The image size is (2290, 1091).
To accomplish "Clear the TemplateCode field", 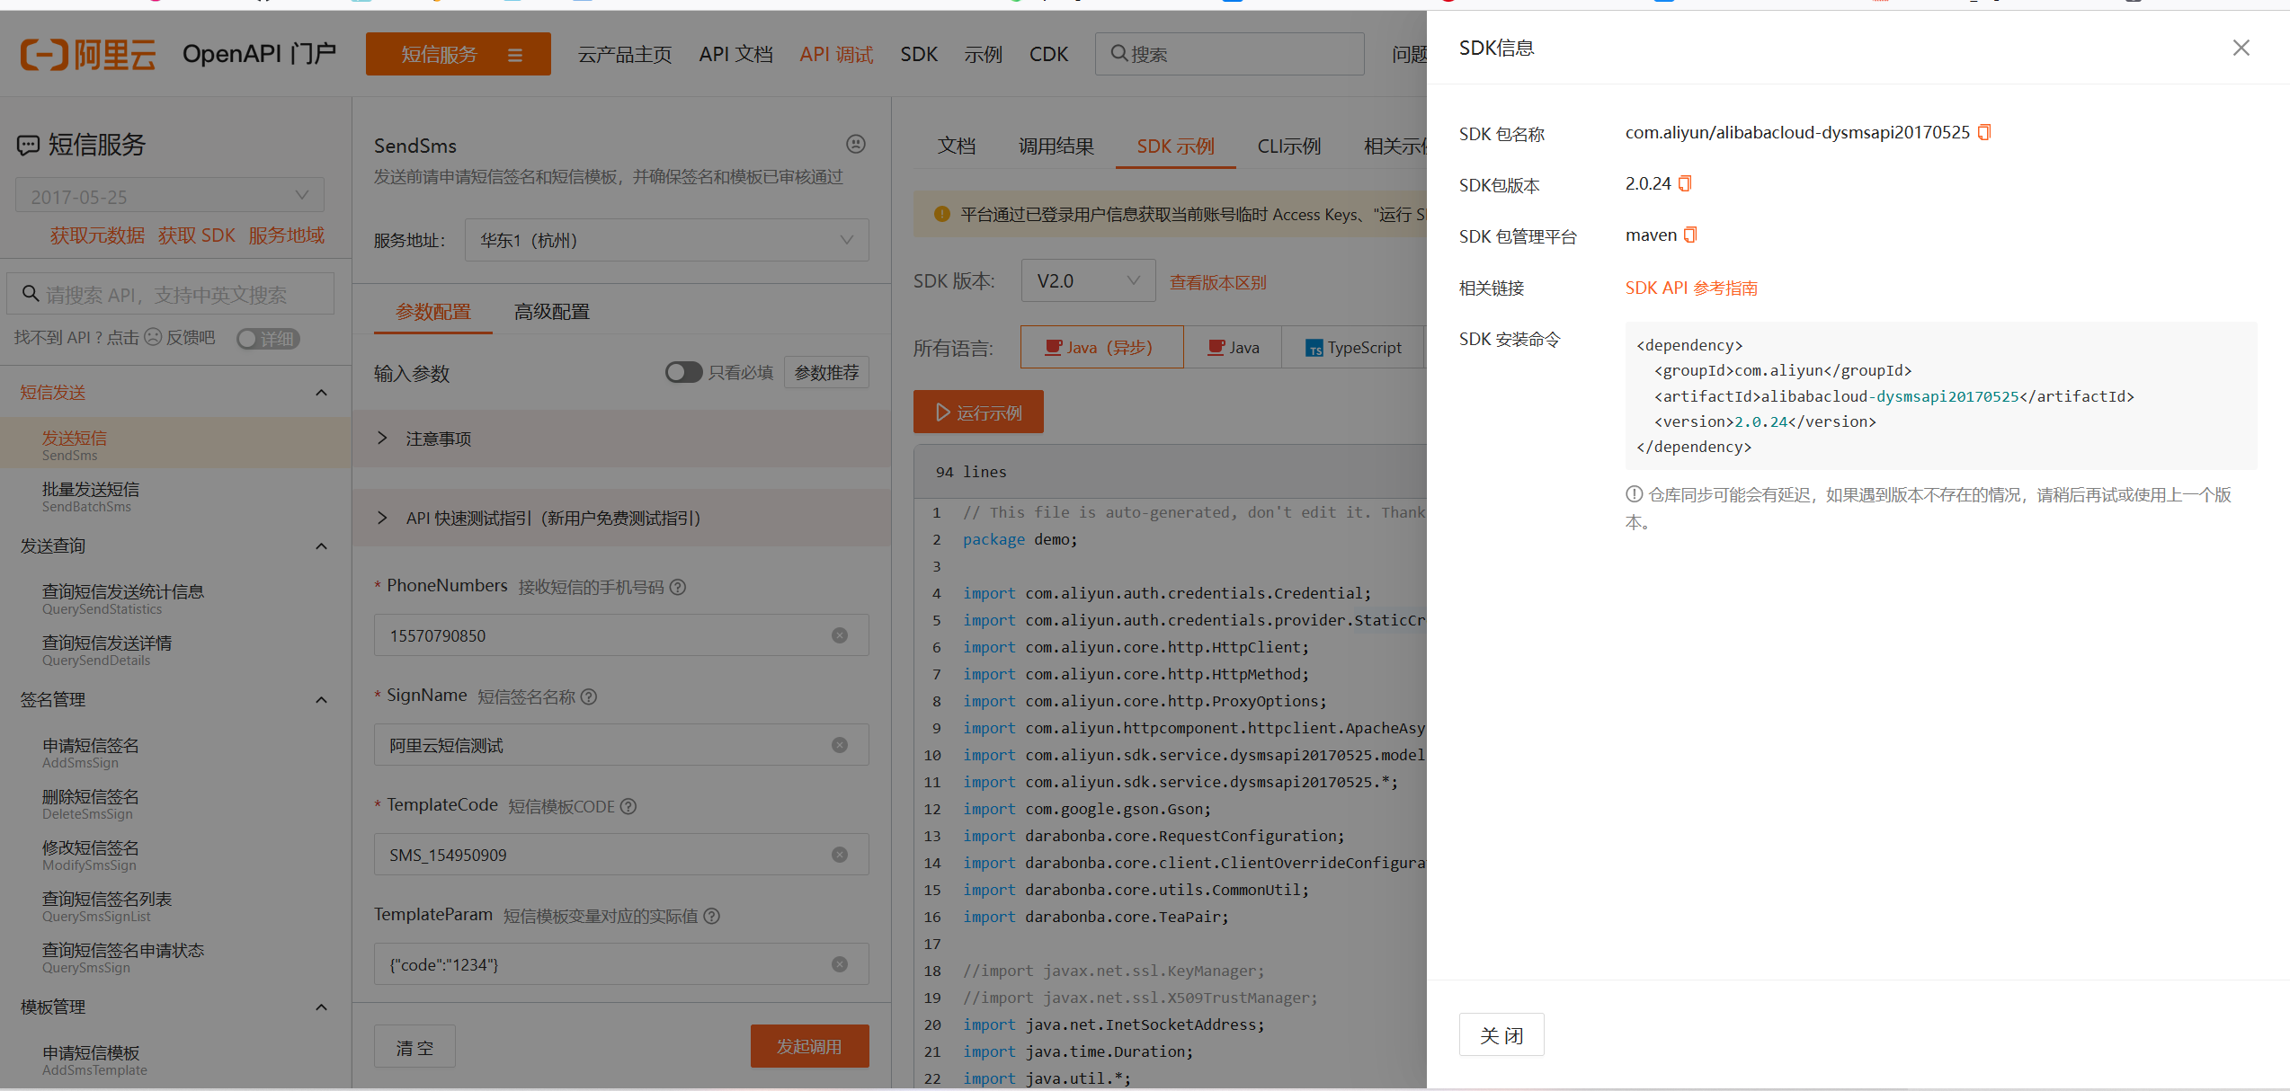I will pyautogui.click(x=840, y=855).
